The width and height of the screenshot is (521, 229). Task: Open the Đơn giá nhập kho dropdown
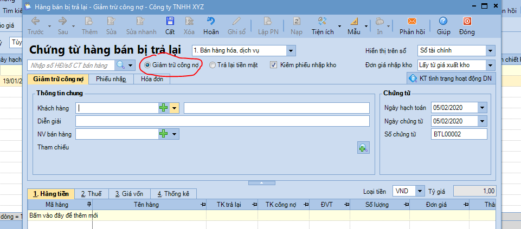[491, 65]
